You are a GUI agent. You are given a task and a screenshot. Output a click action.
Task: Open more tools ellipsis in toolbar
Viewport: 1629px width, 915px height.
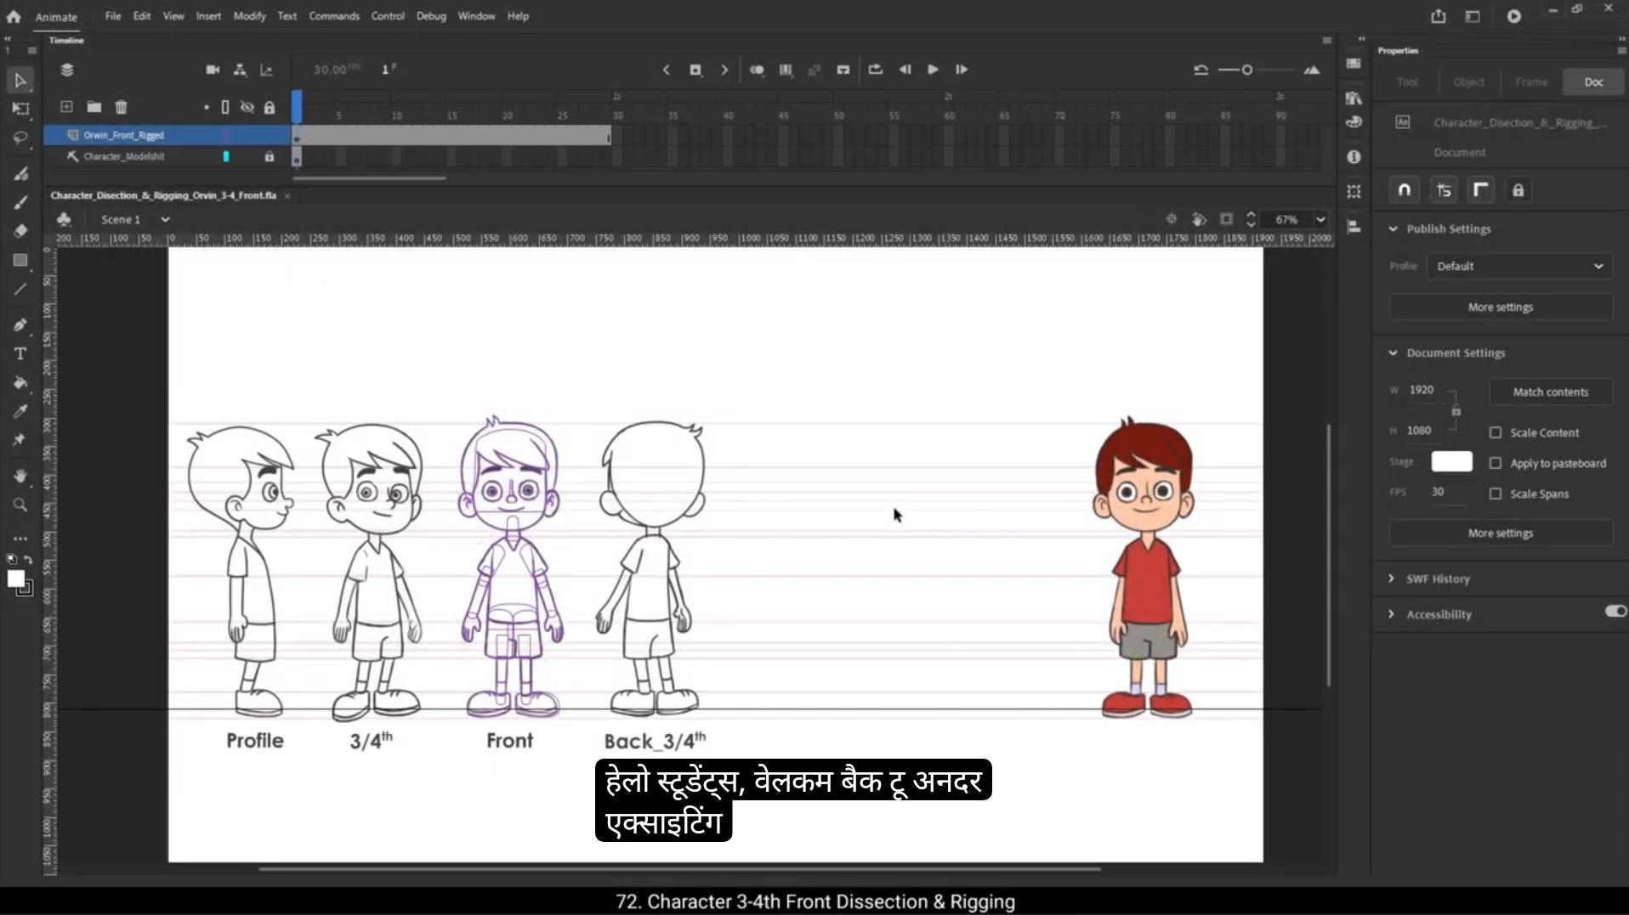[x=20, y=539]
